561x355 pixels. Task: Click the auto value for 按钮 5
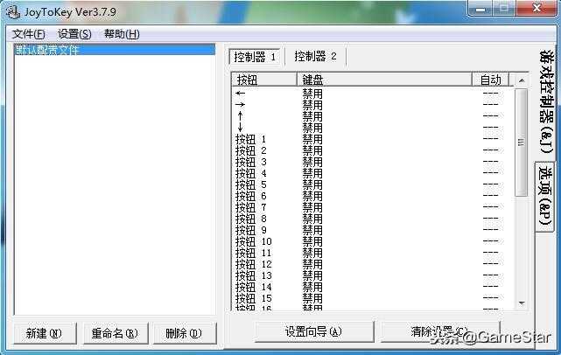pos(490,184)
